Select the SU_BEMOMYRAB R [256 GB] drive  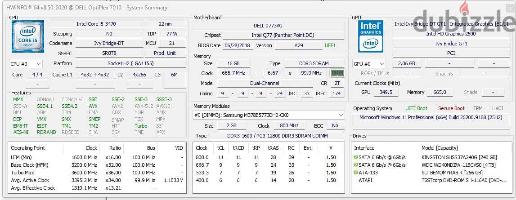(x=452, y=173)
